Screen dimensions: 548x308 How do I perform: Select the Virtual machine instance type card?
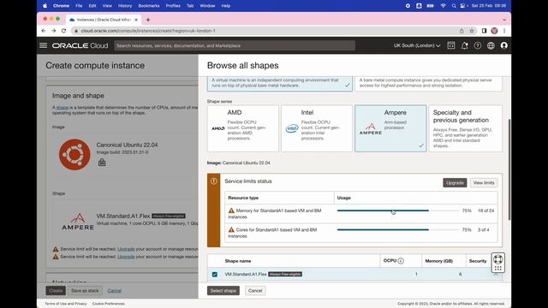pos(280,84)
